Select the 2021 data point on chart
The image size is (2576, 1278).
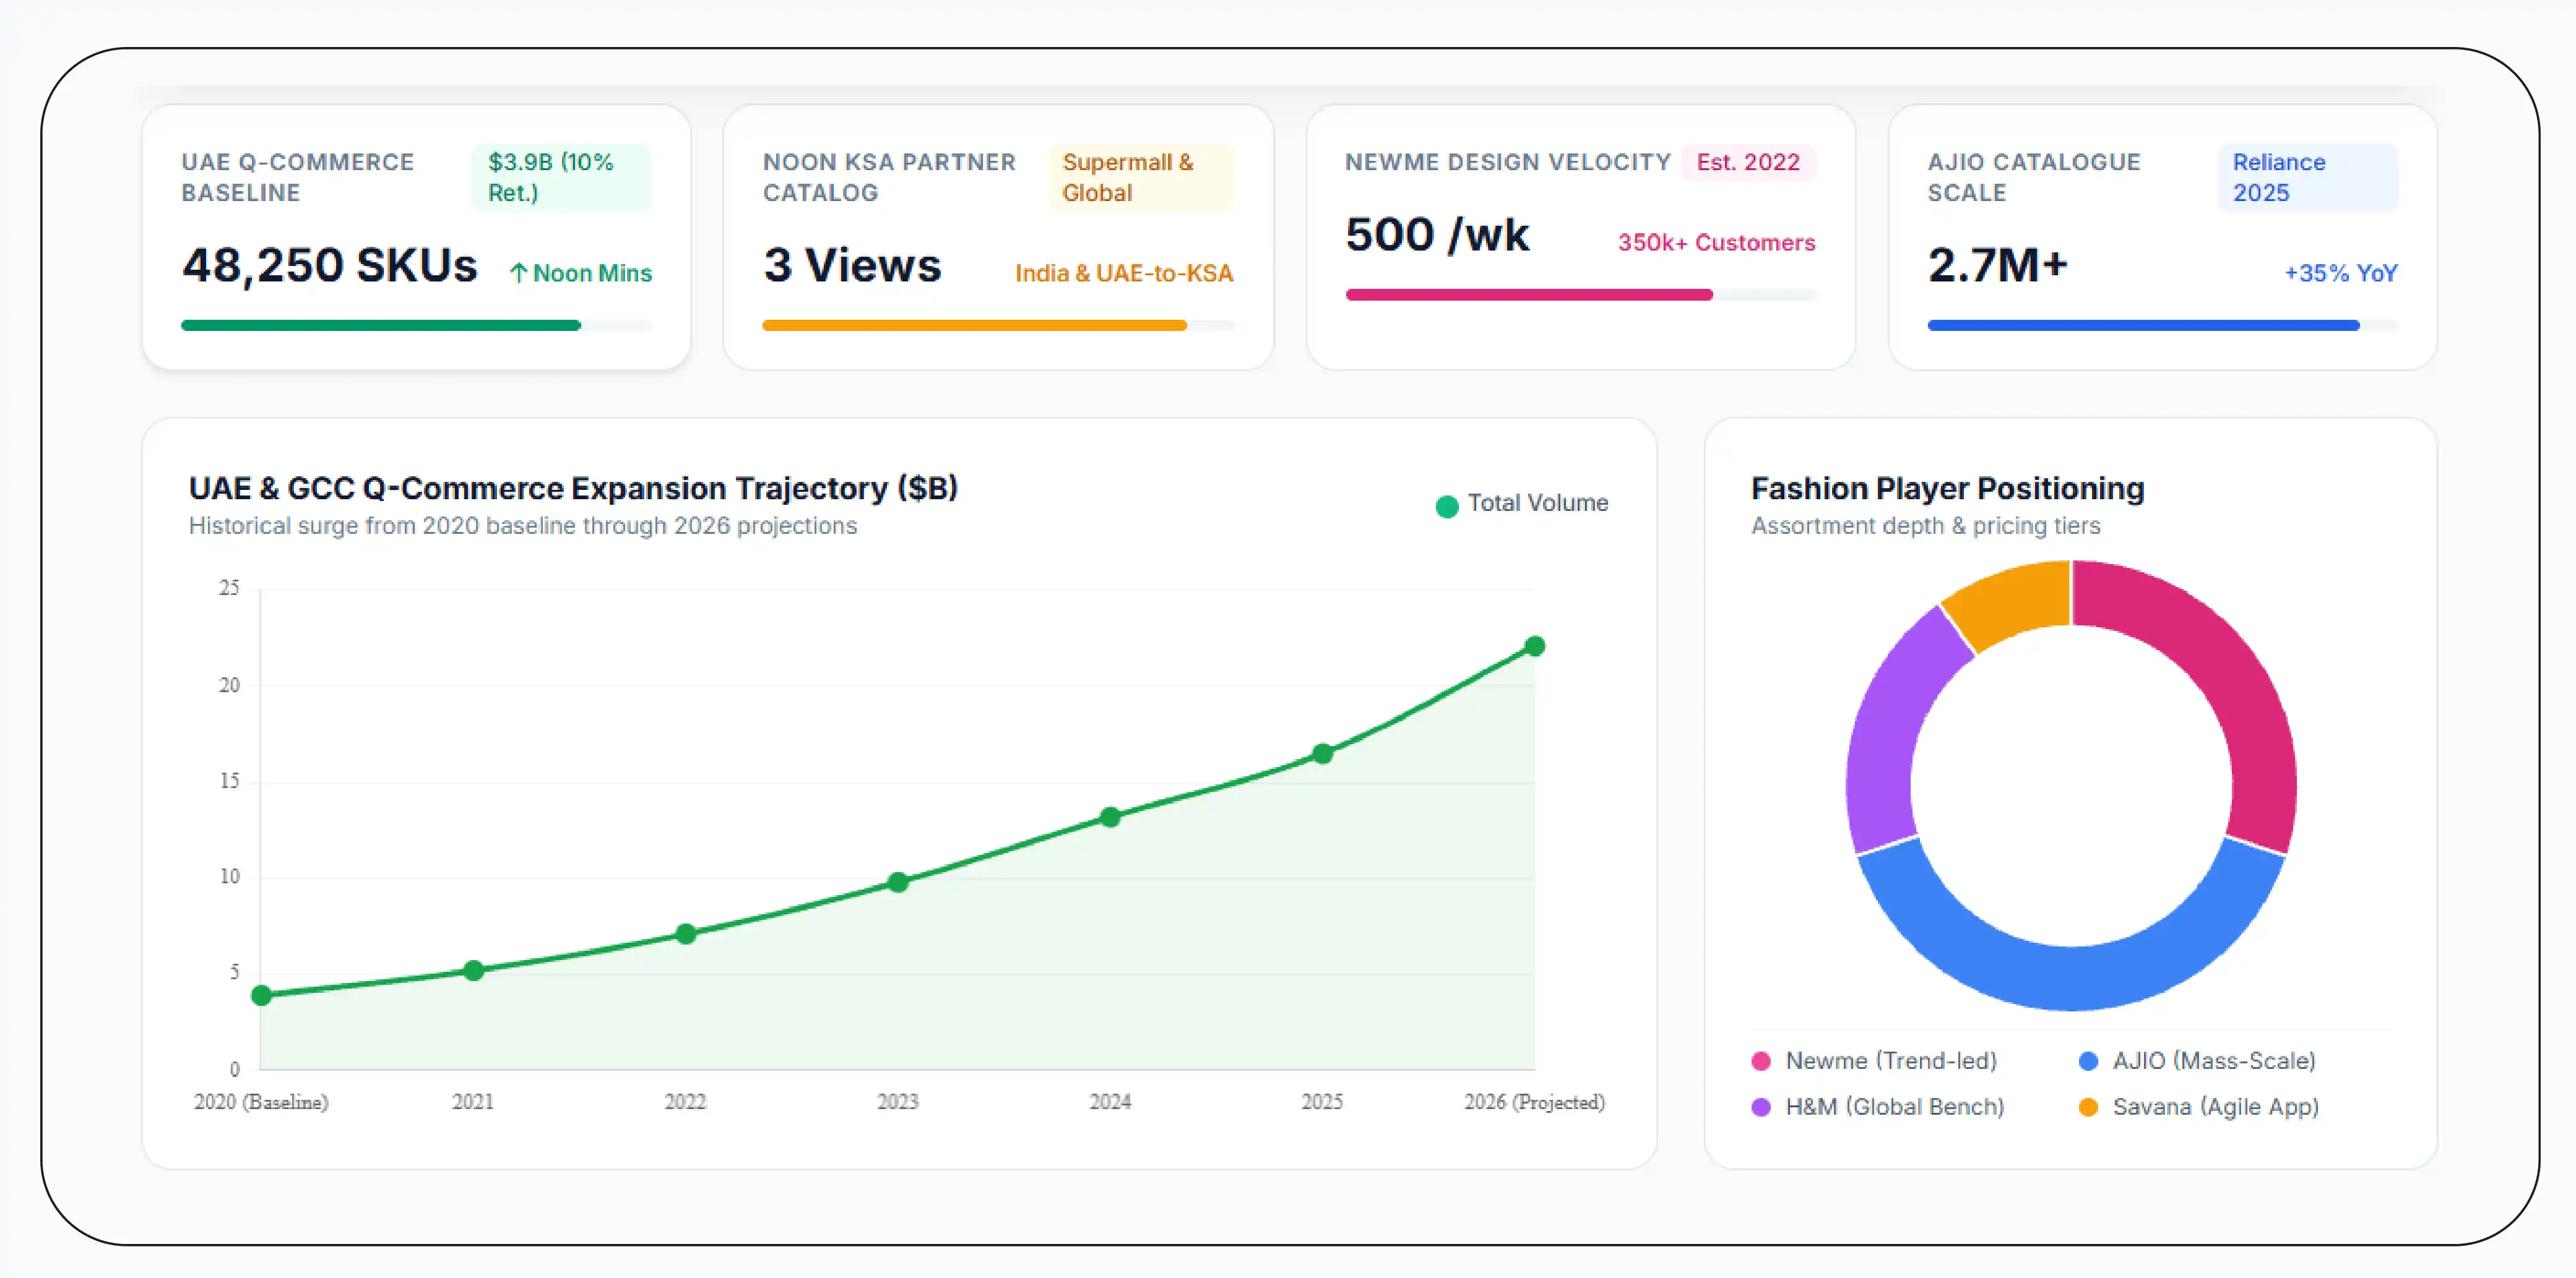[474, 970]
